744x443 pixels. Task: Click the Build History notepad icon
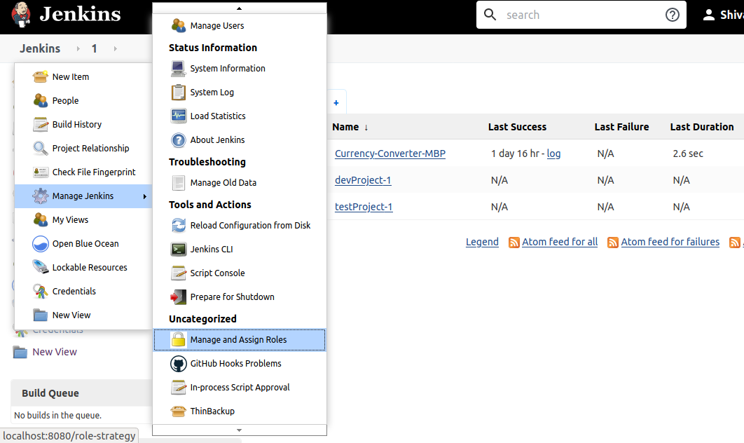41,124
